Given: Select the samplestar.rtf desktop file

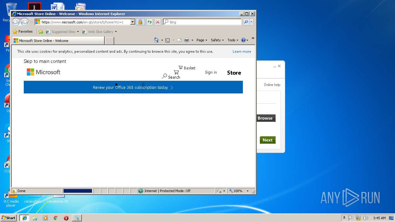Looking at the screenshot, I should (57, 199).
